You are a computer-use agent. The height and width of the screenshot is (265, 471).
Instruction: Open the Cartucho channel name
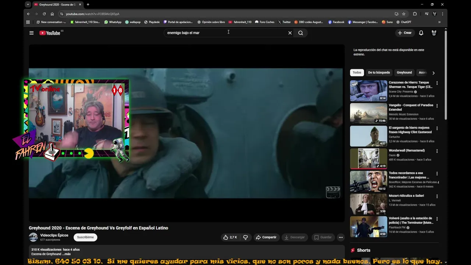pyautogui.click(x=394, y=137)
